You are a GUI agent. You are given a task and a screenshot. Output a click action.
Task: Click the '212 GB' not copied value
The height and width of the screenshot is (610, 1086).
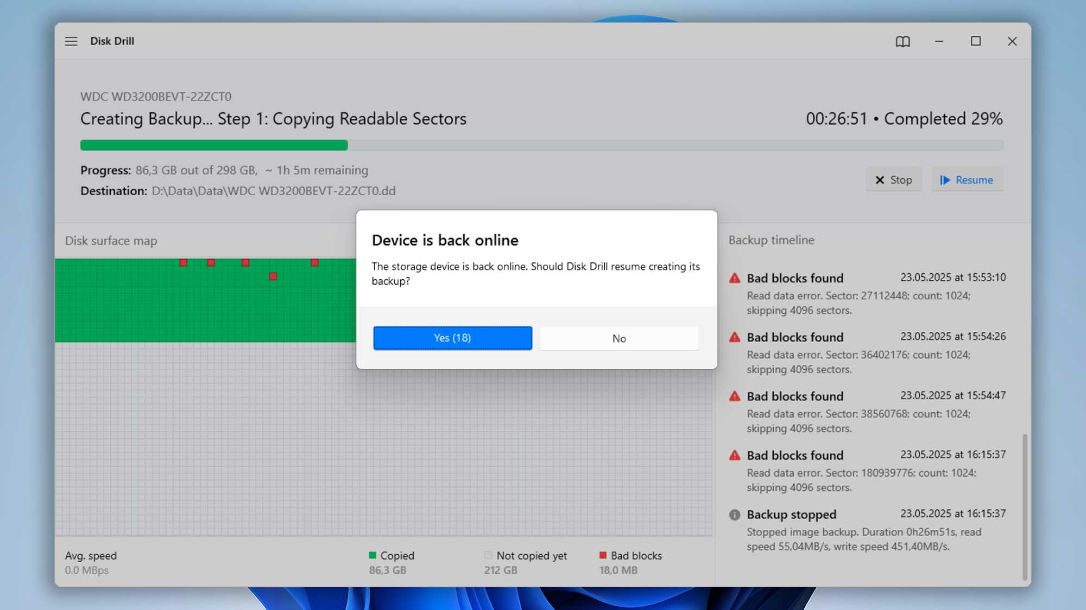click(501, 570)
